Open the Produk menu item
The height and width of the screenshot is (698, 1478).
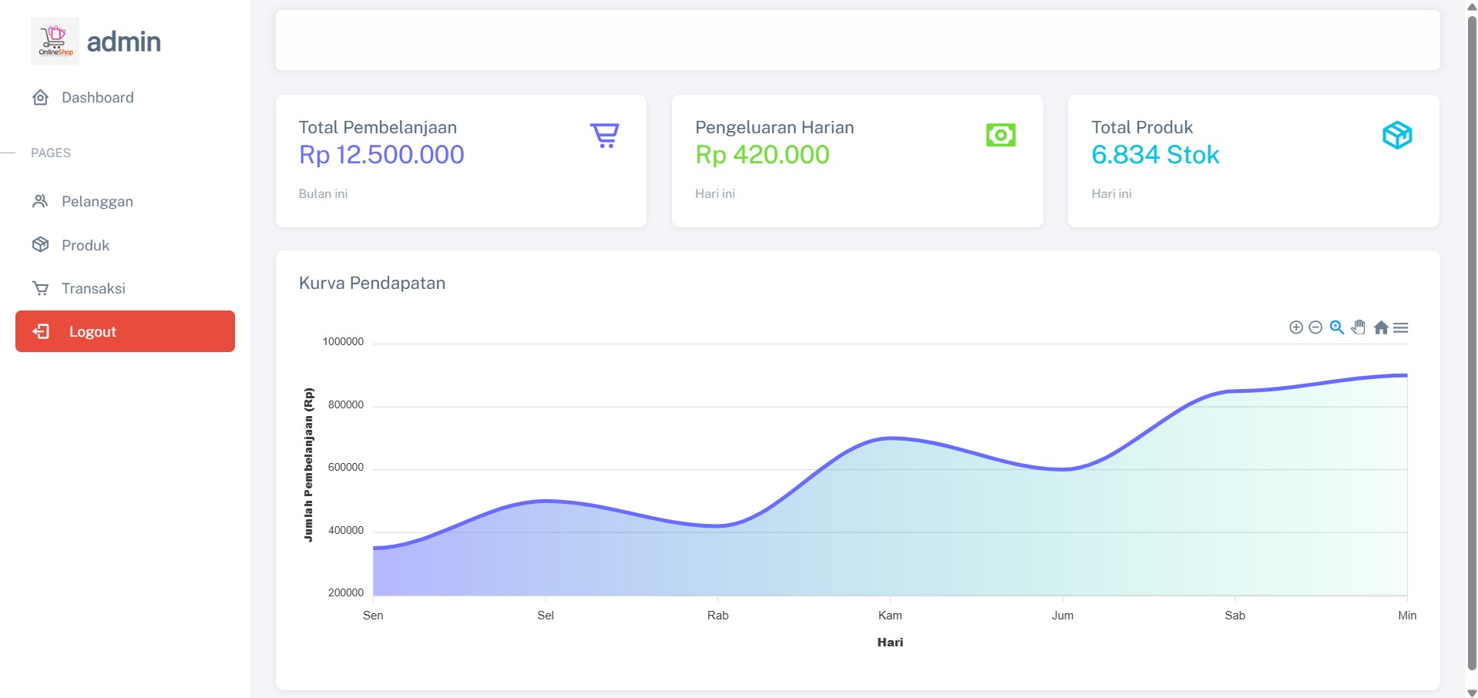click(86, 246)
